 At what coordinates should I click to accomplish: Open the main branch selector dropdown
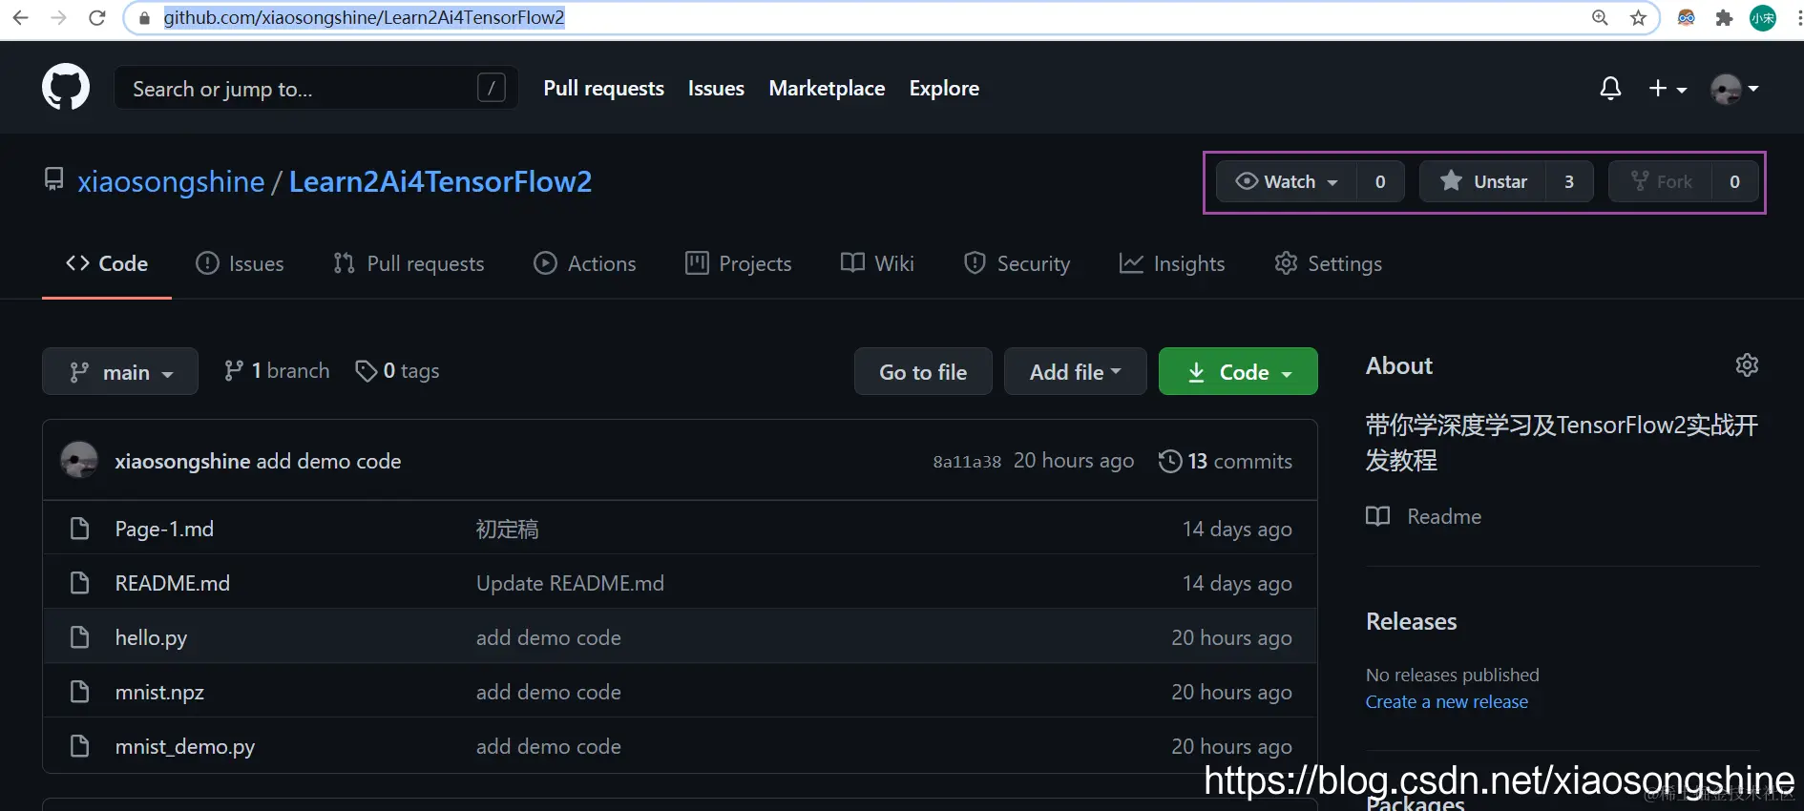(x=120, y=371)
